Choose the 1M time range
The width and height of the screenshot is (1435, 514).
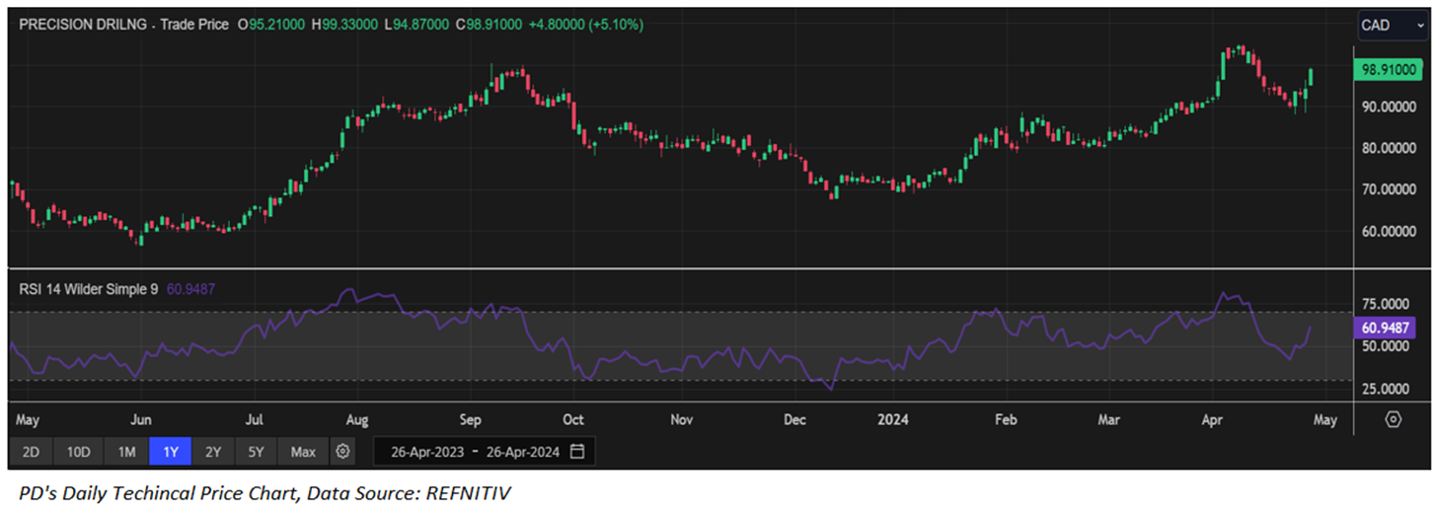pyautogui.click(x=126, y=452)
